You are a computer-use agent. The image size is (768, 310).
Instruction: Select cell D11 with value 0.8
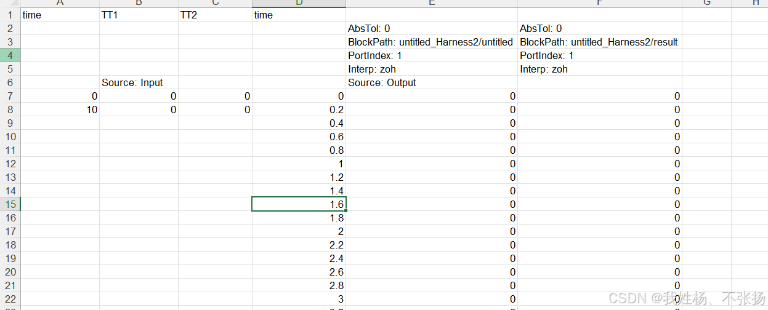point(299,150)
